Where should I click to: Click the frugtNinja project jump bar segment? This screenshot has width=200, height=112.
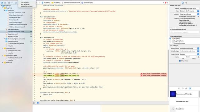pyautogui.click(x=46, y=2)
